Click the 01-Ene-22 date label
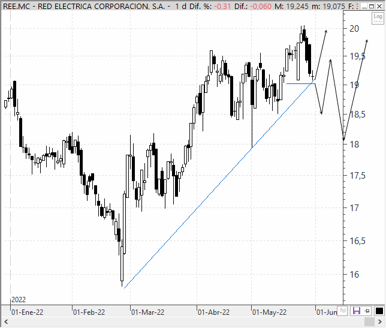 tap(27, 312)
